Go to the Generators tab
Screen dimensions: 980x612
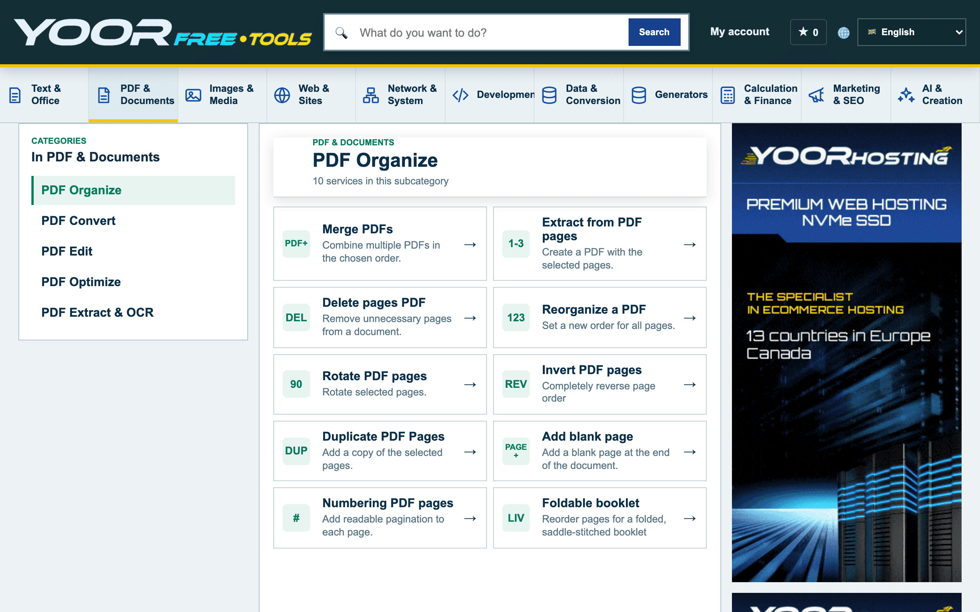click(668, 95)
